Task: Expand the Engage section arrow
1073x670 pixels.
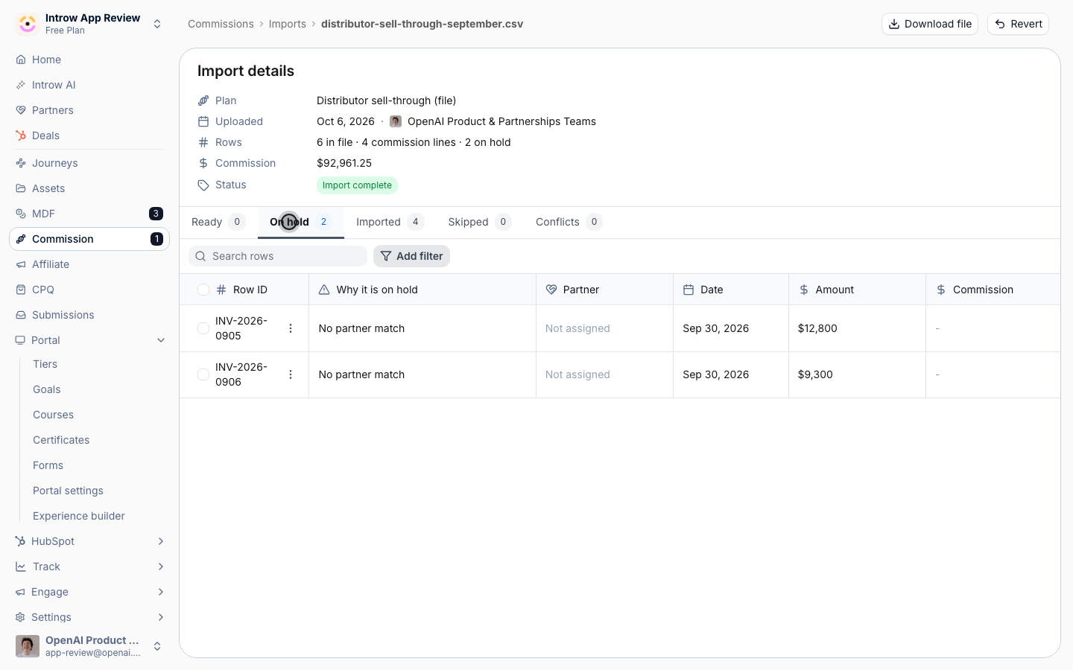Action: pyautogui.click(x=161, y=592)
